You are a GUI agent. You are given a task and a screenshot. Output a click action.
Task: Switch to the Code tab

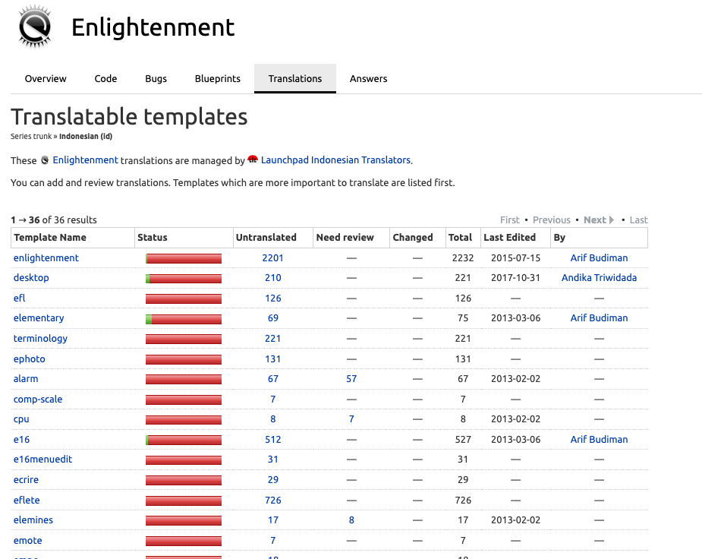click(x=105, y=79)
